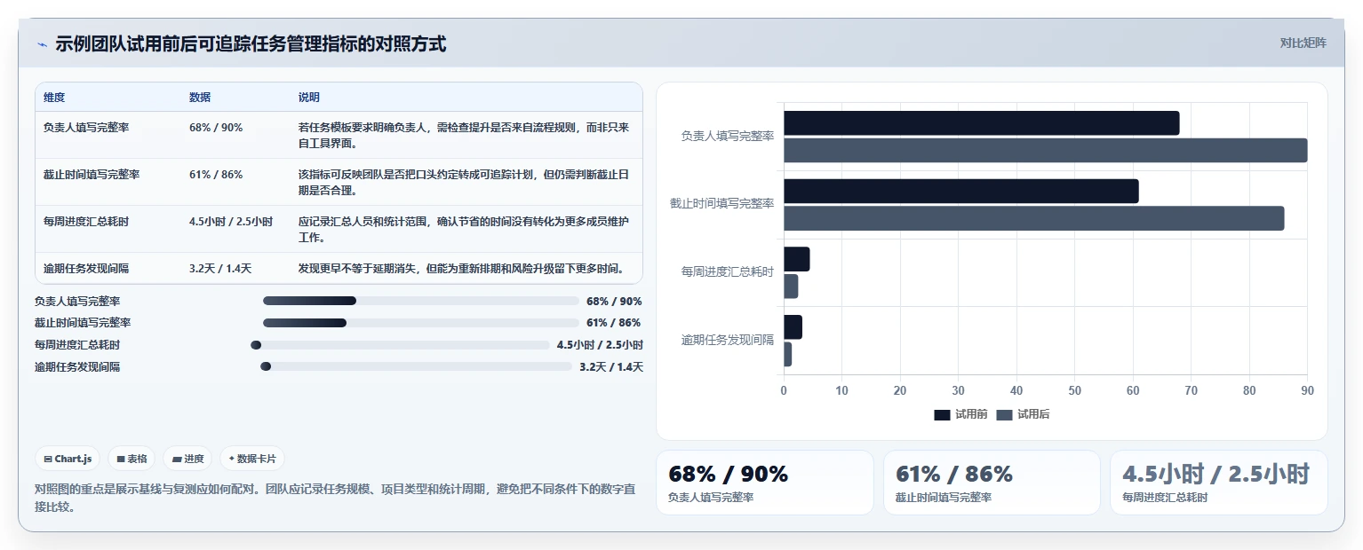Screen dimensions: 1363x550
Task: Open the 4.5小时 / 2.5小时 data card
Action: [1219, 483]
